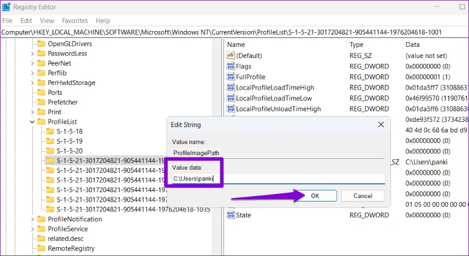Click the (Default) string value icon

point(230,55)
